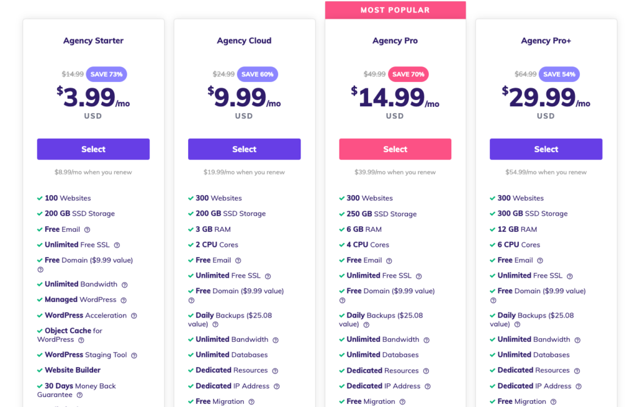
Task: Open info icon for Dedicated IP Address in Agency Pro+
Action: [578, 386]
